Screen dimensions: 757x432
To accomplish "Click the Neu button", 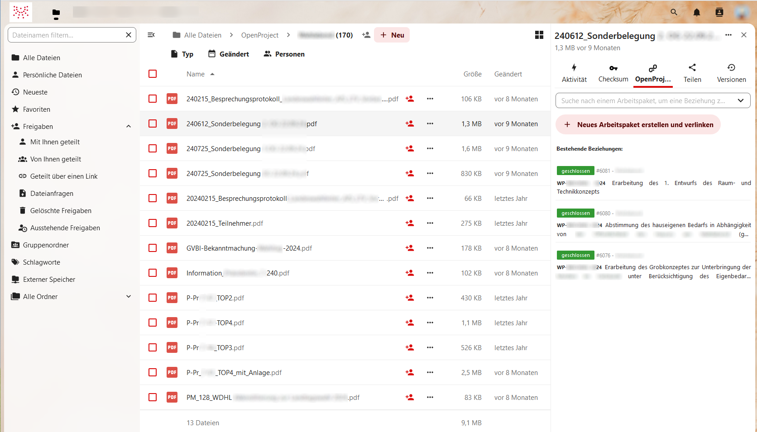I will (392, 35).
